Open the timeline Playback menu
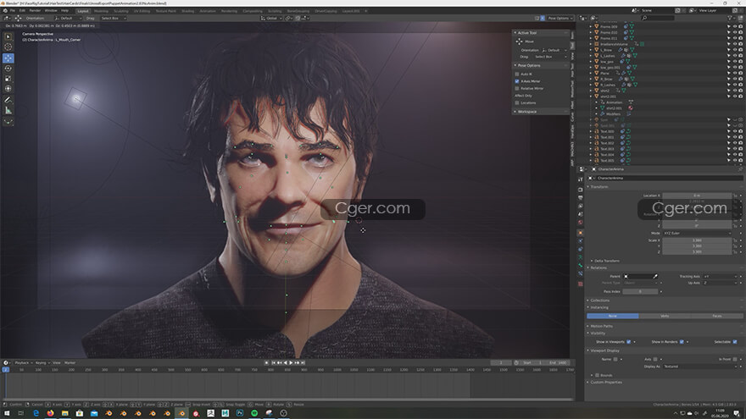Viewport: 746px width, 419px height. 22,362
